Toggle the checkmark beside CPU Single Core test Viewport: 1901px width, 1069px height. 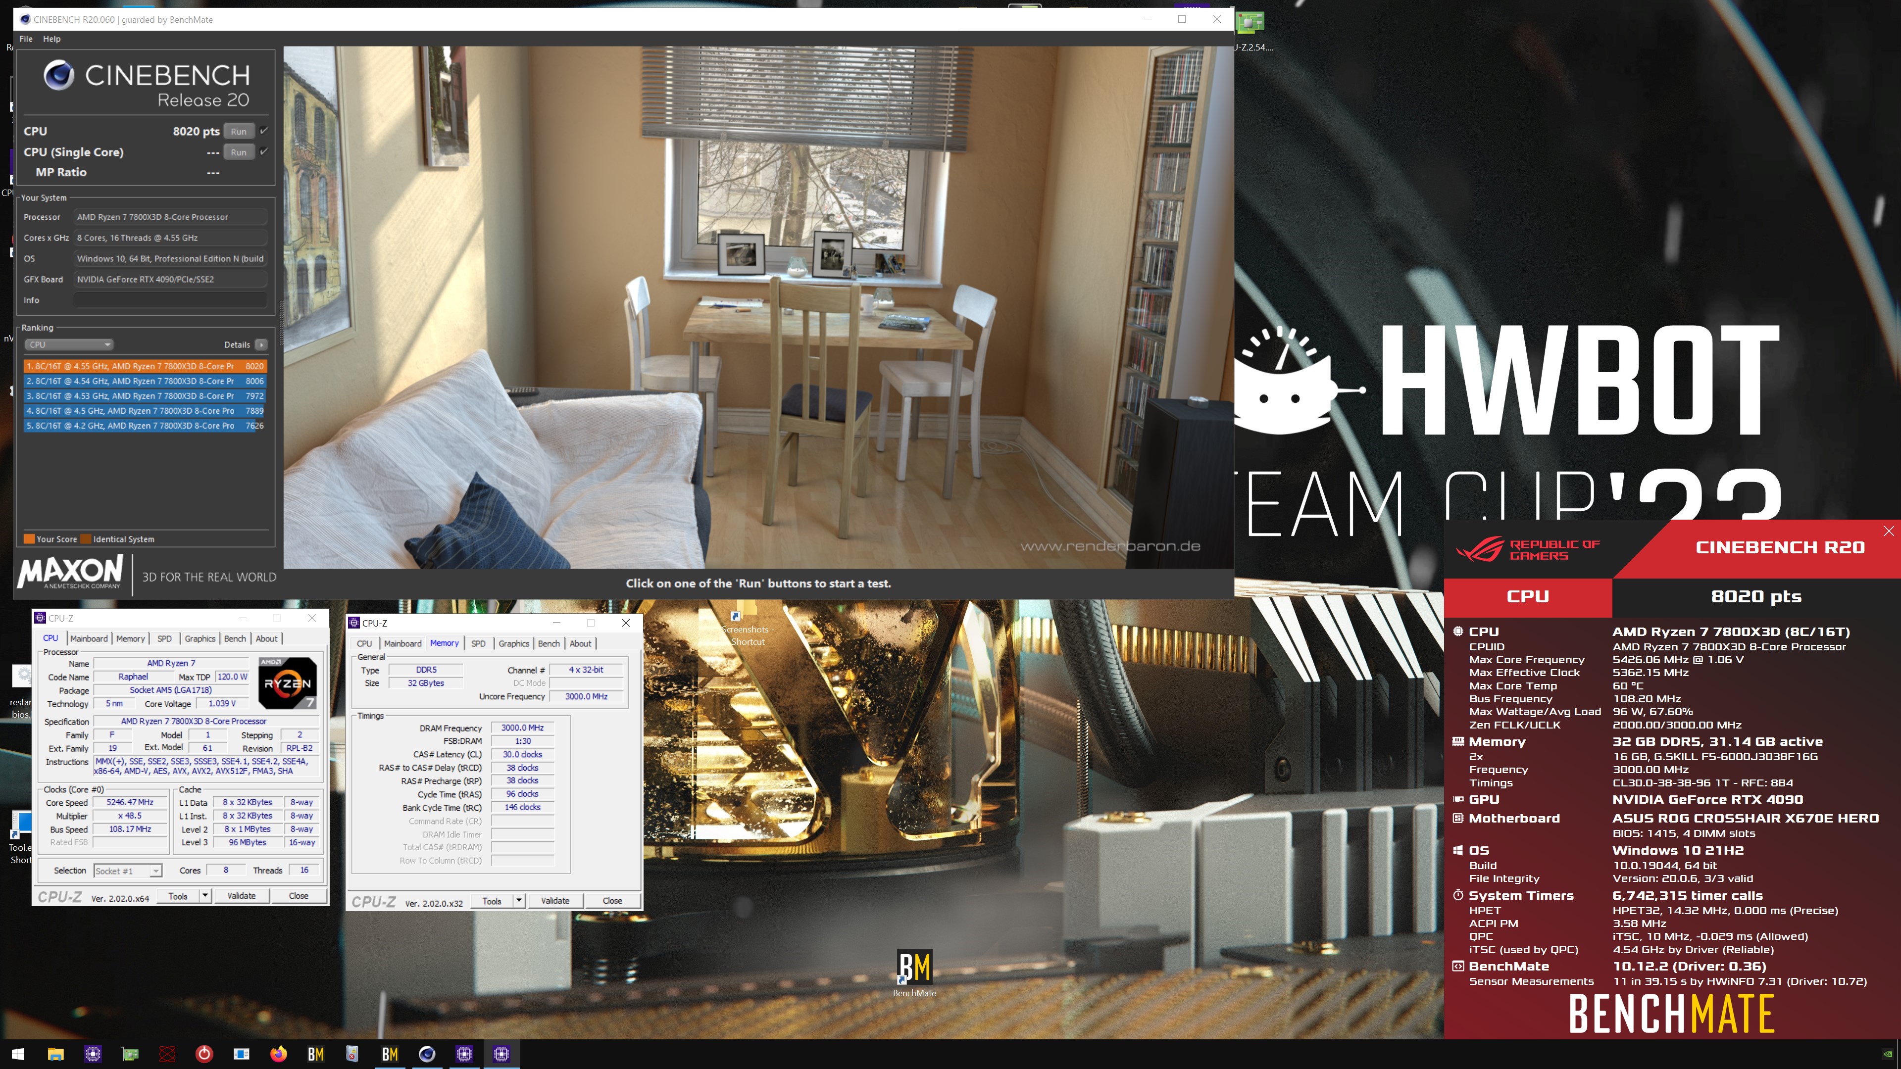[263, 151]
